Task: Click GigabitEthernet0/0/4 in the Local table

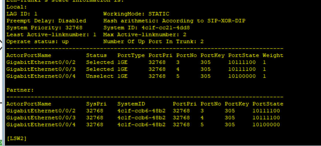Action: click(x=41, y=76)
